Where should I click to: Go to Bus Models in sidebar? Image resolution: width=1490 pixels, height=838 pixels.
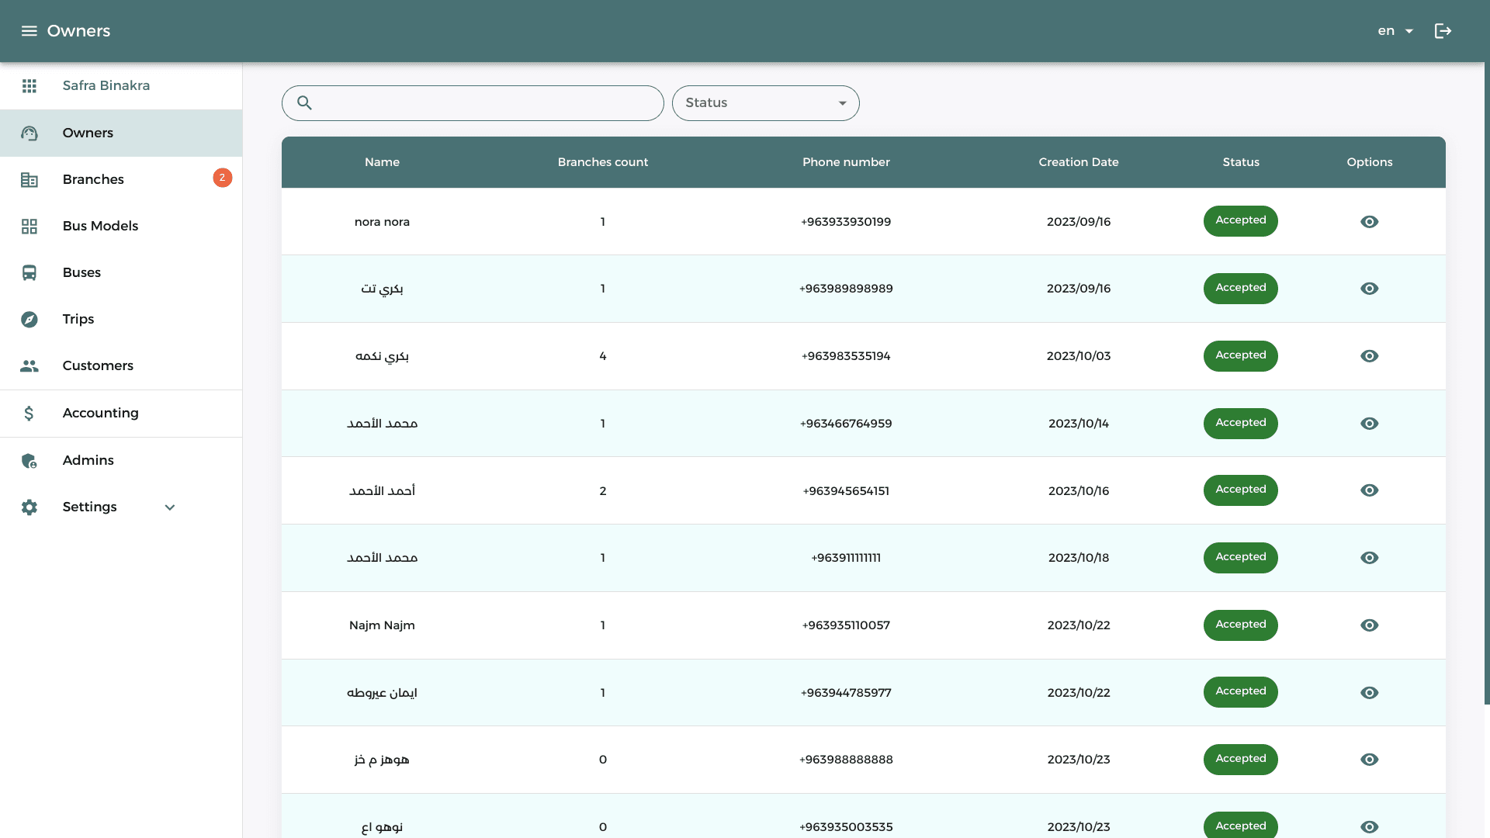pos(121,227)
